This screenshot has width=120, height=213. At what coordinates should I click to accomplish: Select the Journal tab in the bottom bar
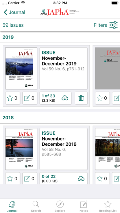[x=12, y=207]
